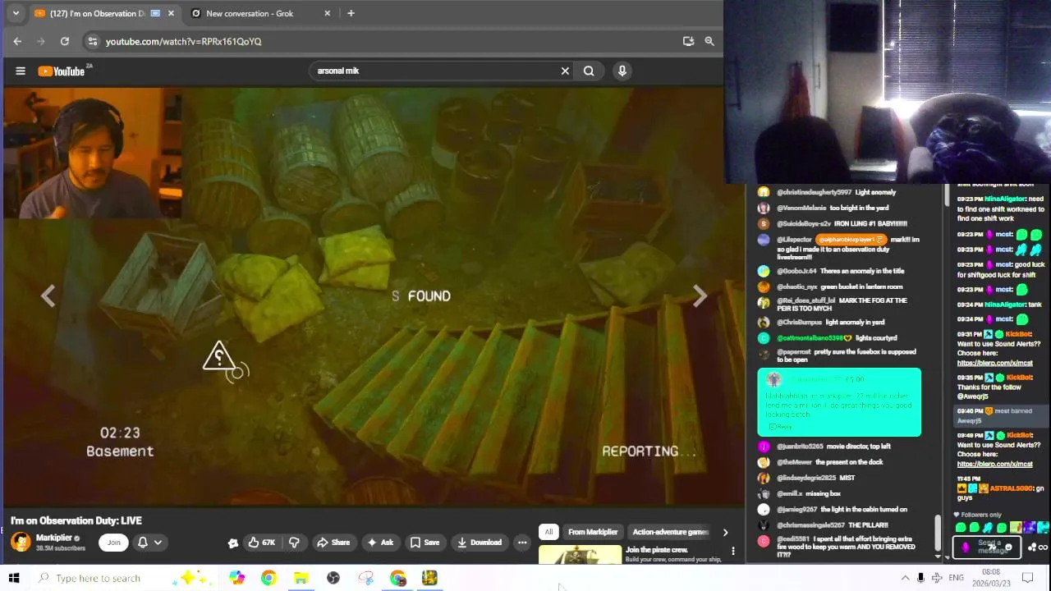Open the Markiplier channel name link
The height and width of the screenshot is (591, 1051).
click(x=54, y=538)
